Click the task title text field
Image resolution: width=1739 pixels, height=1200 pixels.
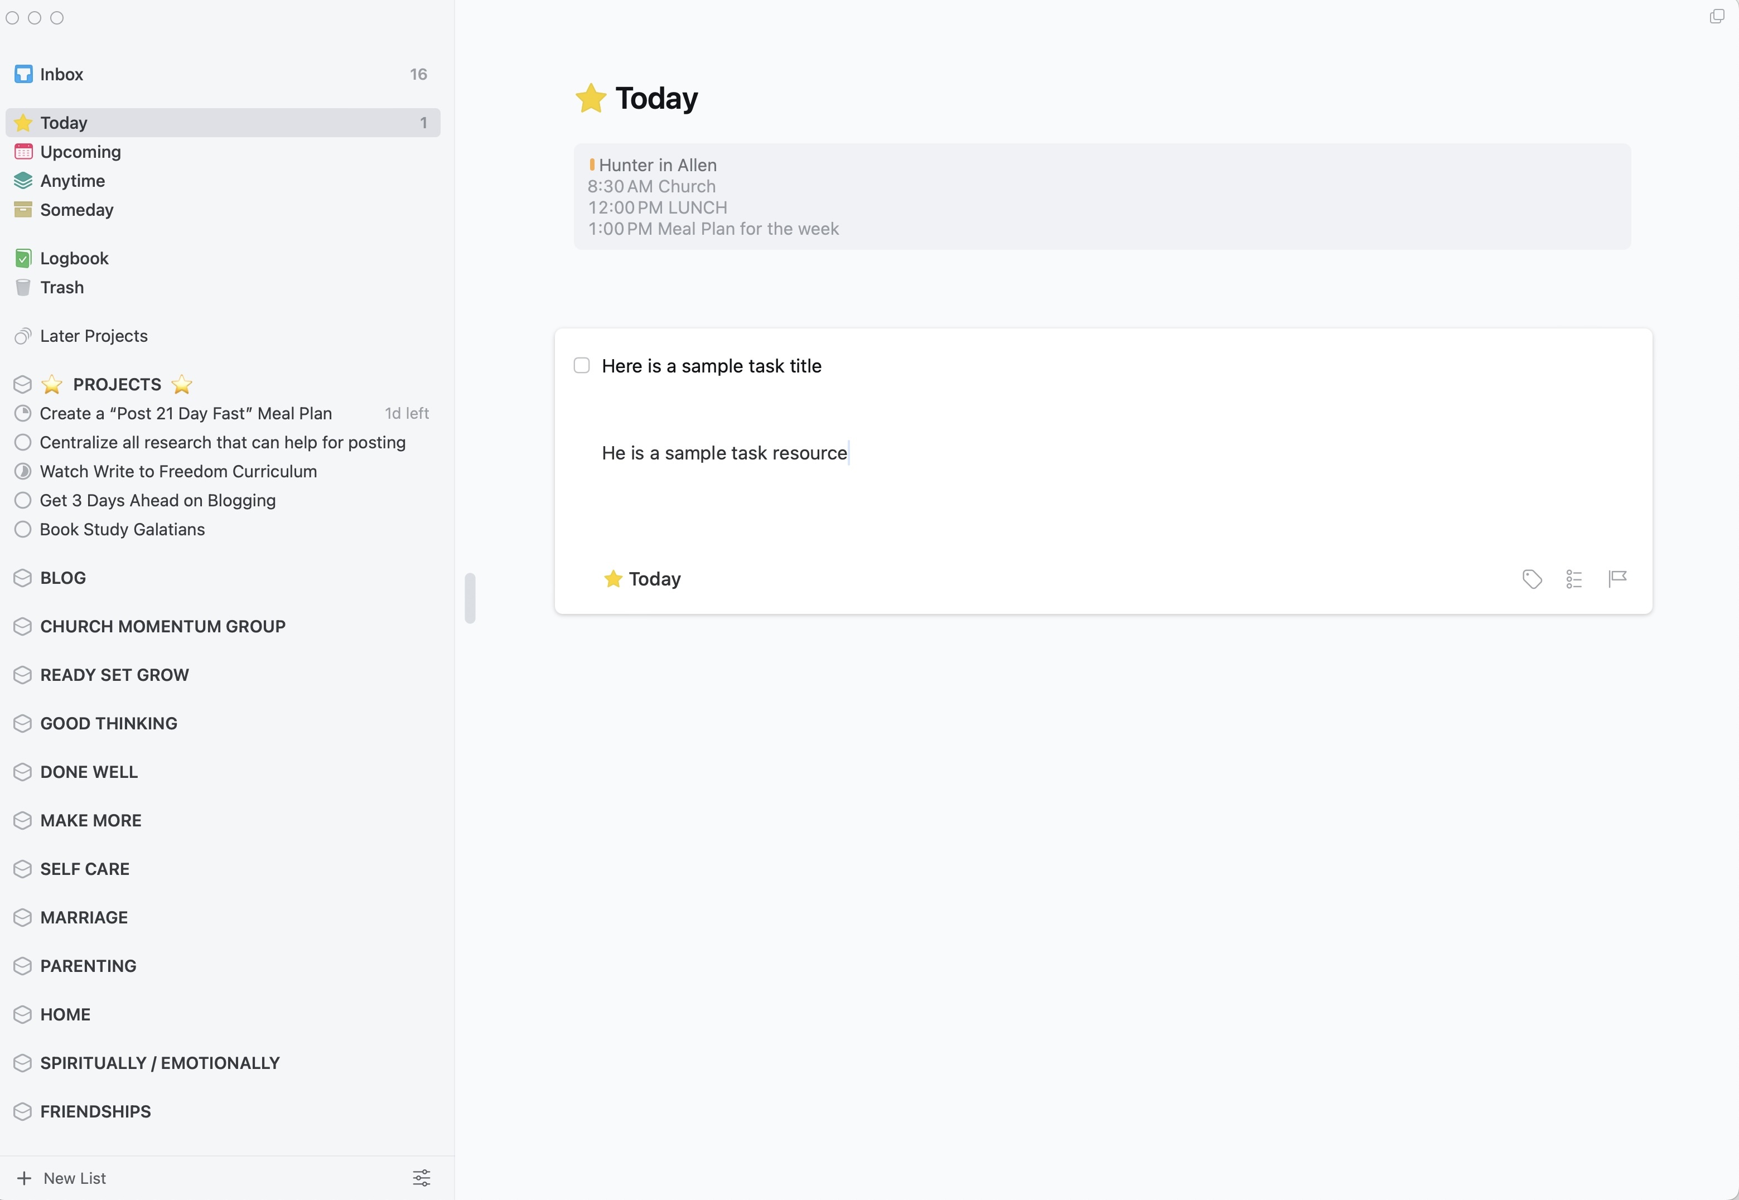click(711, 366)
